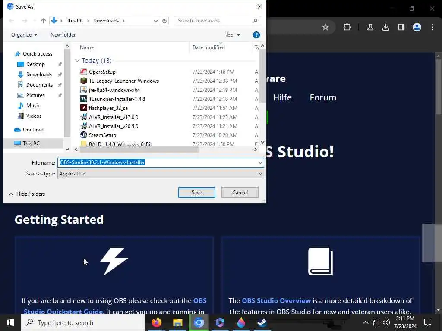Screen dimensions: 442x331
Task: Open the Organize menu
Action: click(24, 35)
